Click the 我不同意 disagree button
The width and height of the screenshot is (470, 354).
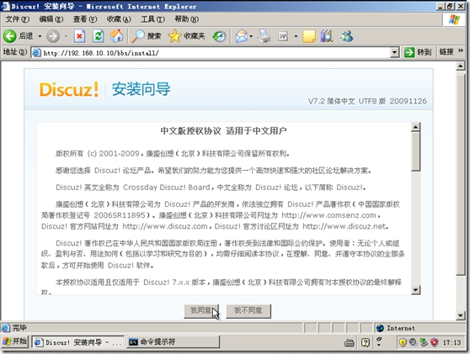tap(248, 311)
